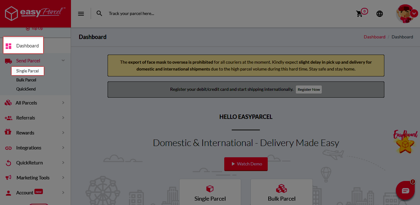Click the cart count badge
This screenshot has width=420, height=205.
364,11
